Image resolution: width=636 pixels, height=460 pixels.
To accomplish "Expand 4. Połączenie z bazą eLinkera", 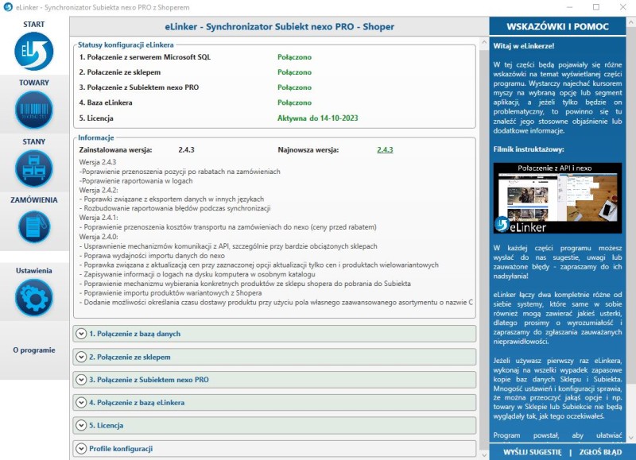I will coord(81,403).
